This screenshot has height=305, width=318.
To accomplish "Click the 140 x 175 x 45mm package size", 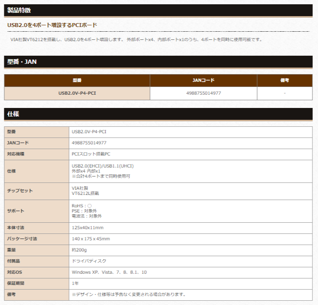I will point(91,239).
